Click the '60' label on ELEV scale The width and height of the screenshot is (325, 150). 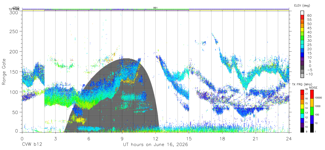click(309, 15)
